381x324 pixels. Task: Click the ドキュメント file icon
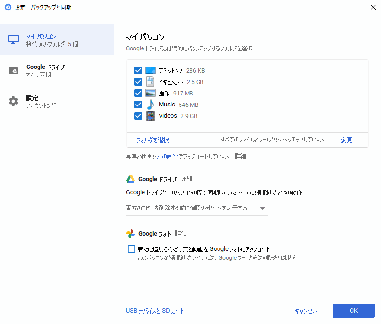tap(151, 82)
